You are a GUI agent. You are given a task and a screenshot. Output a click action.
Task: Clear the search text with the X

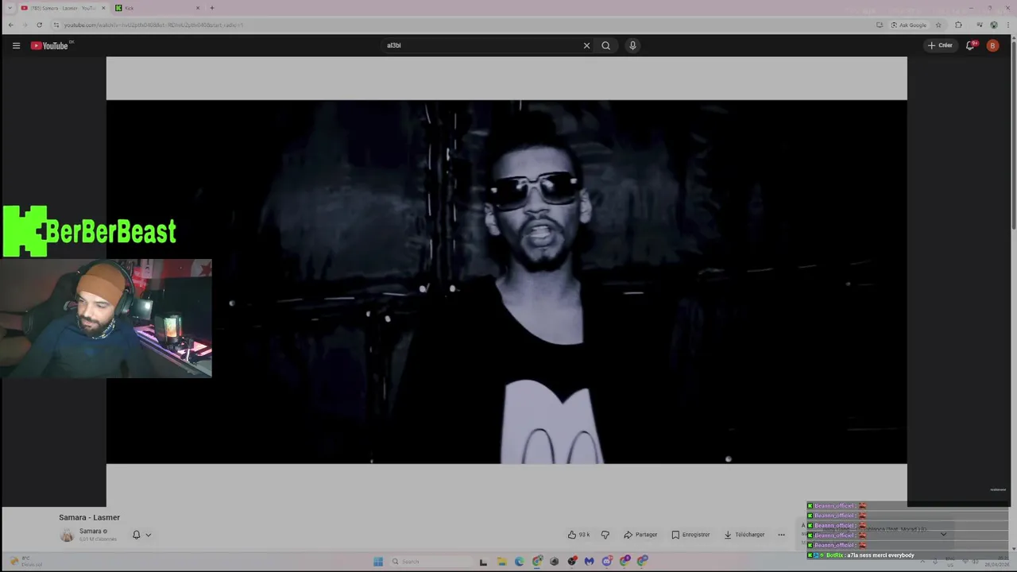(x=586, y=45)
